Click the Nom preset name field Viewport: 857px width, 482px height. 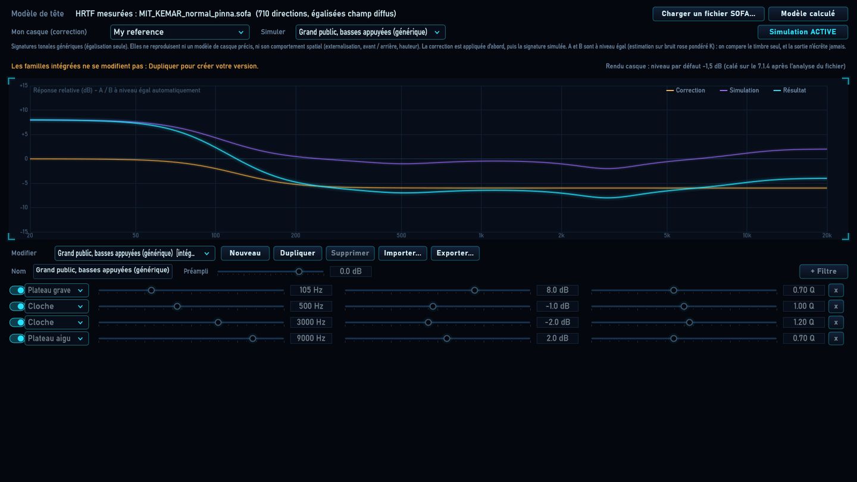click(103, 271)
